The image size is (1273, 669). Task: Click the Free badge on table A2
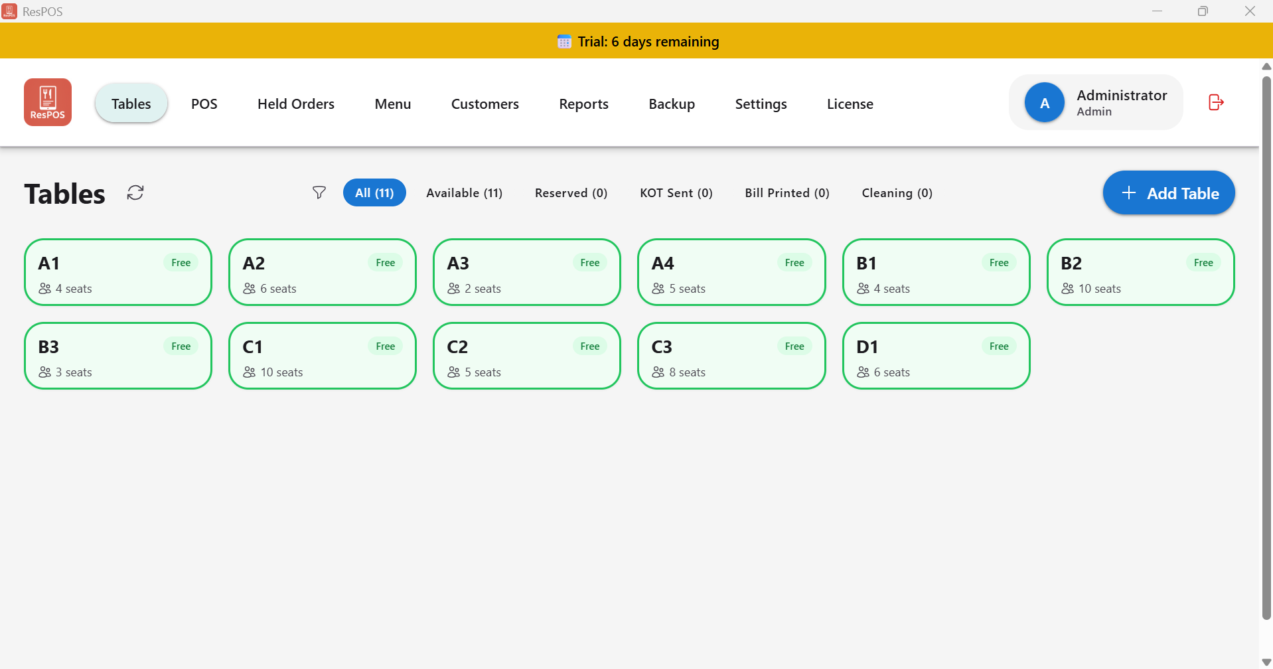[x=386, y=263]
